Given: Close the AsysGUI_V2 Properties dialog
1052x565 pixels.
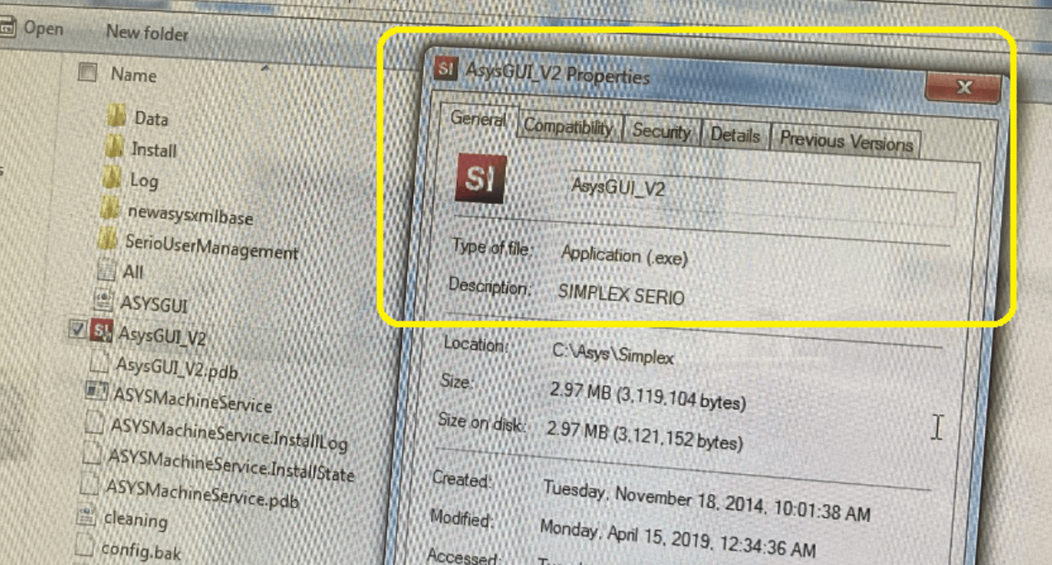Looking at the screenshot, I should click(x=963, y=88).
